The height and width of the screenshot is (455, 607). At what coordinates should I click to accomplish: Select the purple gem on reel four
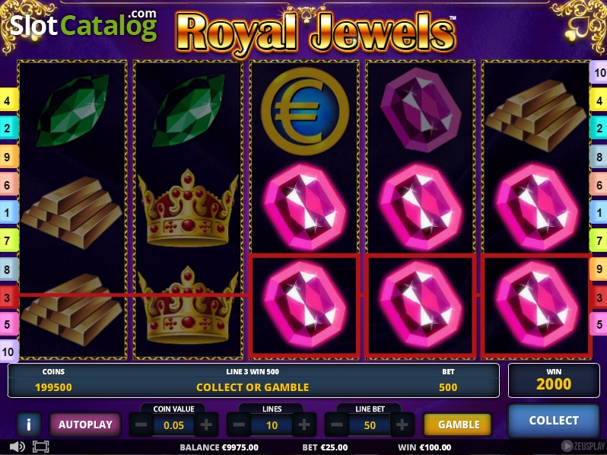pos(421,110)
